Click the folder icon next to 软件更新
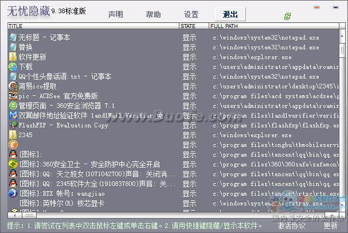 click(x=13, y=57)
